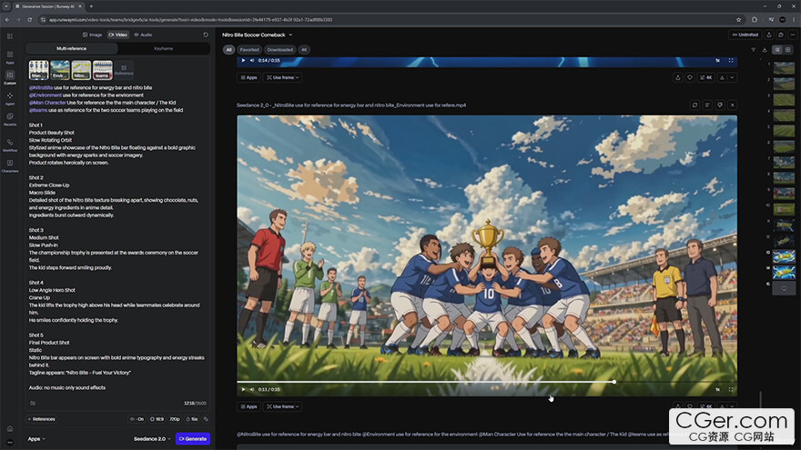Screen dimensions: 801x450
Task: Open the Agent sidebar icon
Action: (10, 98)
